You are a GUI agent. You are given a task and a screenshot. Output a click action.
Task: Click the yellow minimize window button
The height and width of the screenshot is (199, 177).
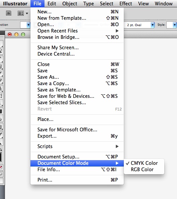pyautogui.click(x=16, y=35)
